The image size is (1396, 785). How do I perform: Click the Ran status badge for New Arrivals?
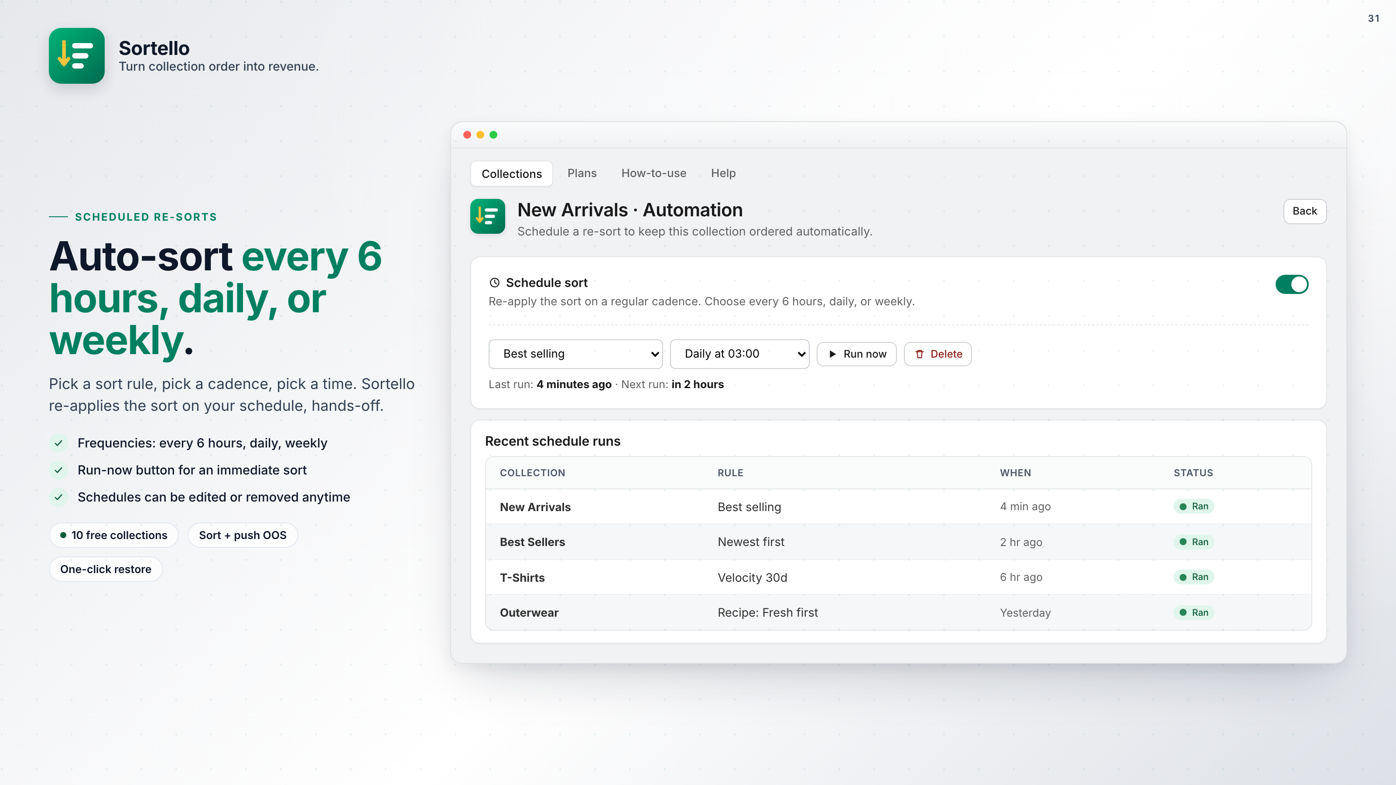1194,506
